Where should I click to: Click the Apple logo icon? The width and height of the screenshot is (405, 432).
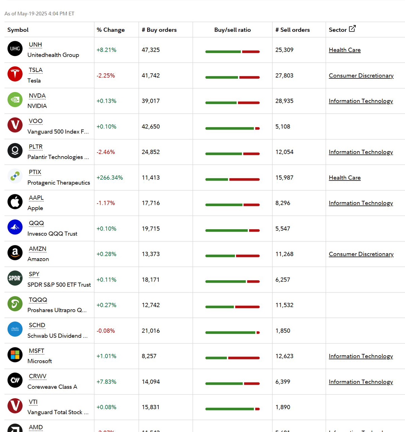[x=15, y=201]
